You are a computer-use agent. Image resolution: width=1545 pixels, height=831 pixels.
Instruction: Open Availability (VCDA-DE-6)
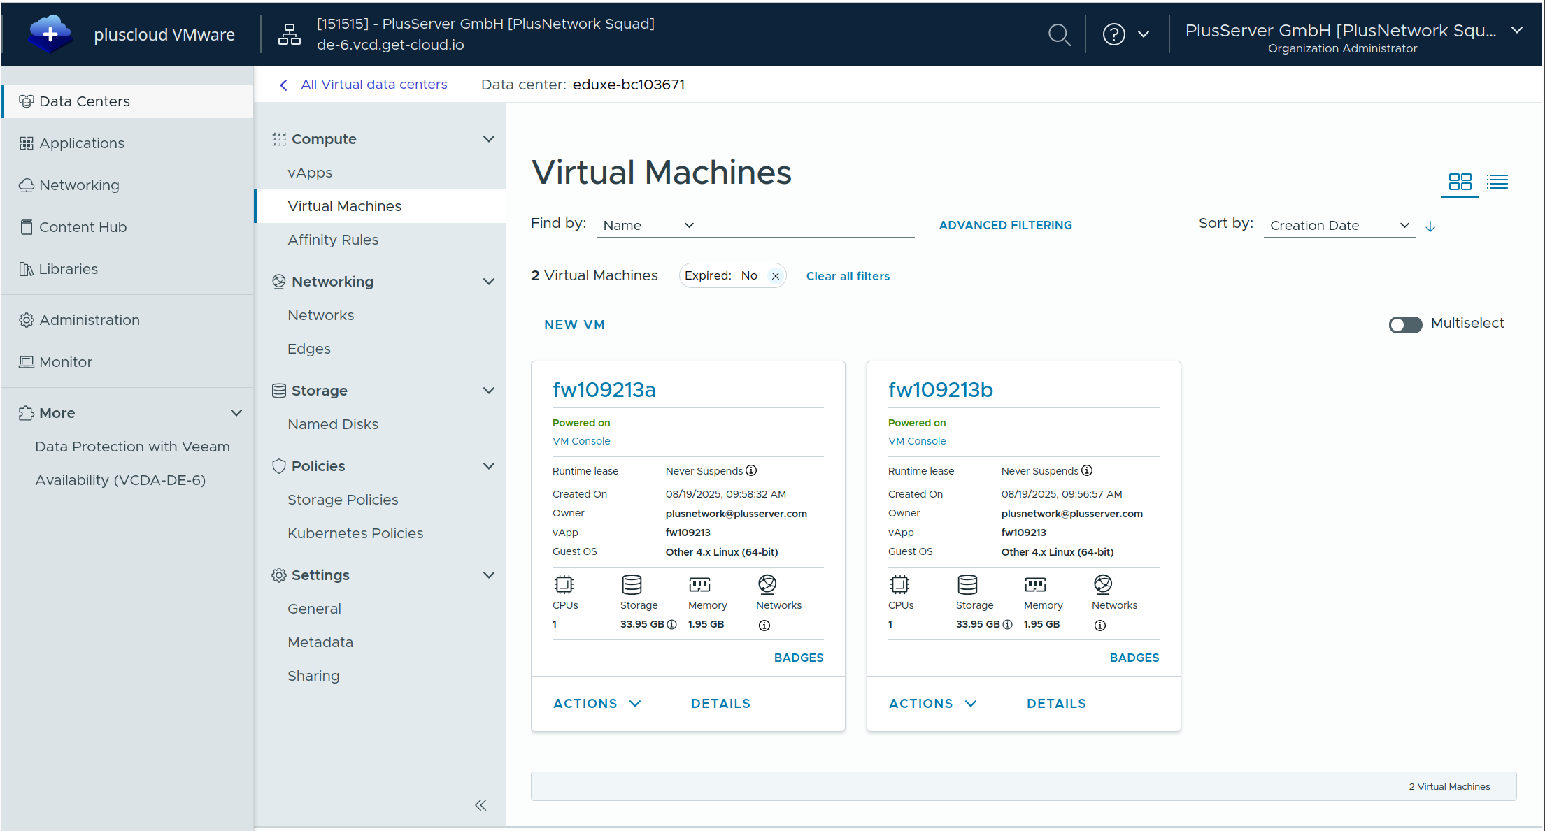click(120, 480)
